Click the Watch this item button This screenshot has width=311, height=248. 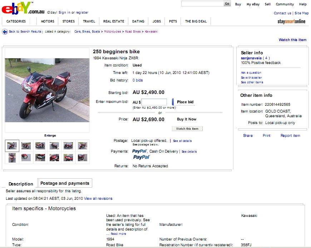pos(187,129)
